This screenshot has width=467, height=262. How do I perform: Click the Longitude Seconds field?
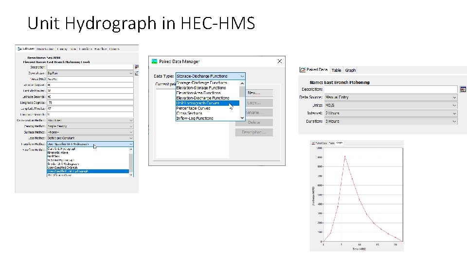pos(90,115)
